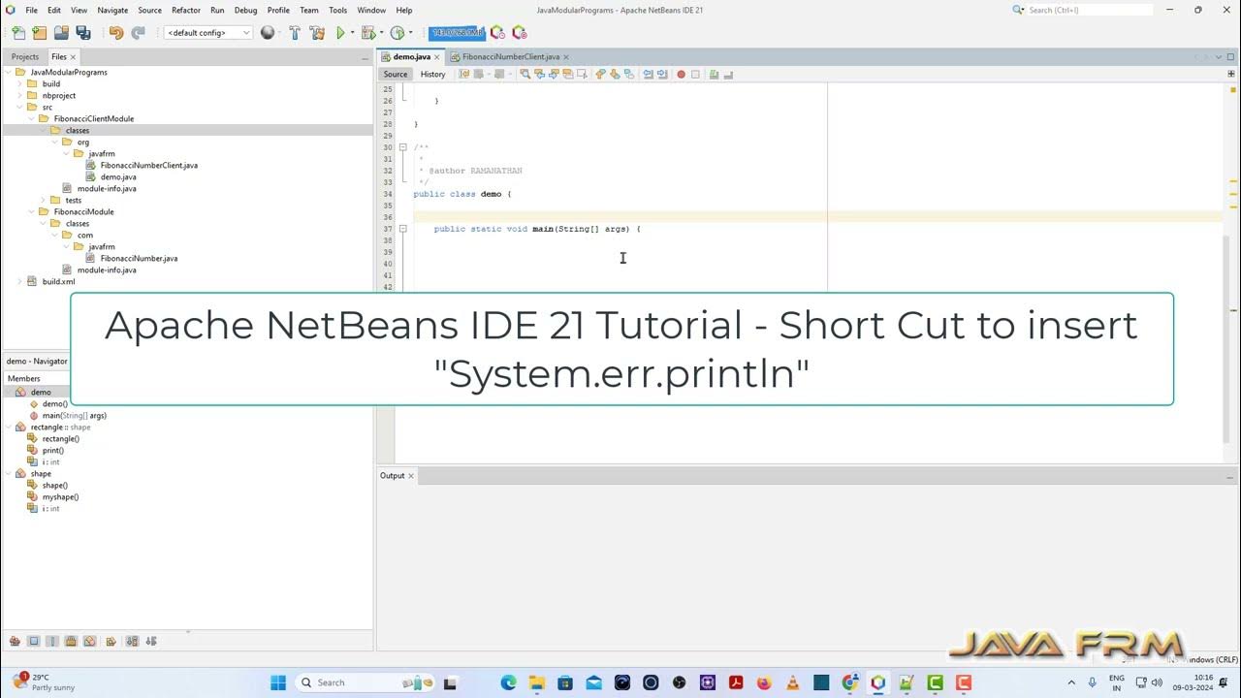Toggle Rectangular Selection editor icon

(582, 74)
